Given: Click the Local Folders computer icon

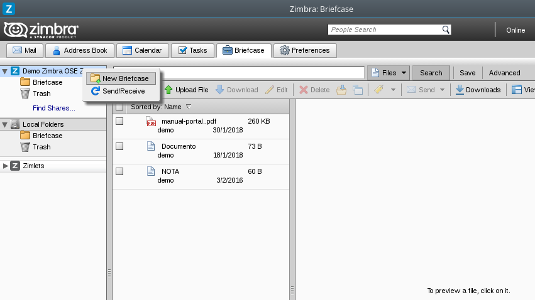Looking at the screenshot, I should pyautogui.click(x=15, y=124).
